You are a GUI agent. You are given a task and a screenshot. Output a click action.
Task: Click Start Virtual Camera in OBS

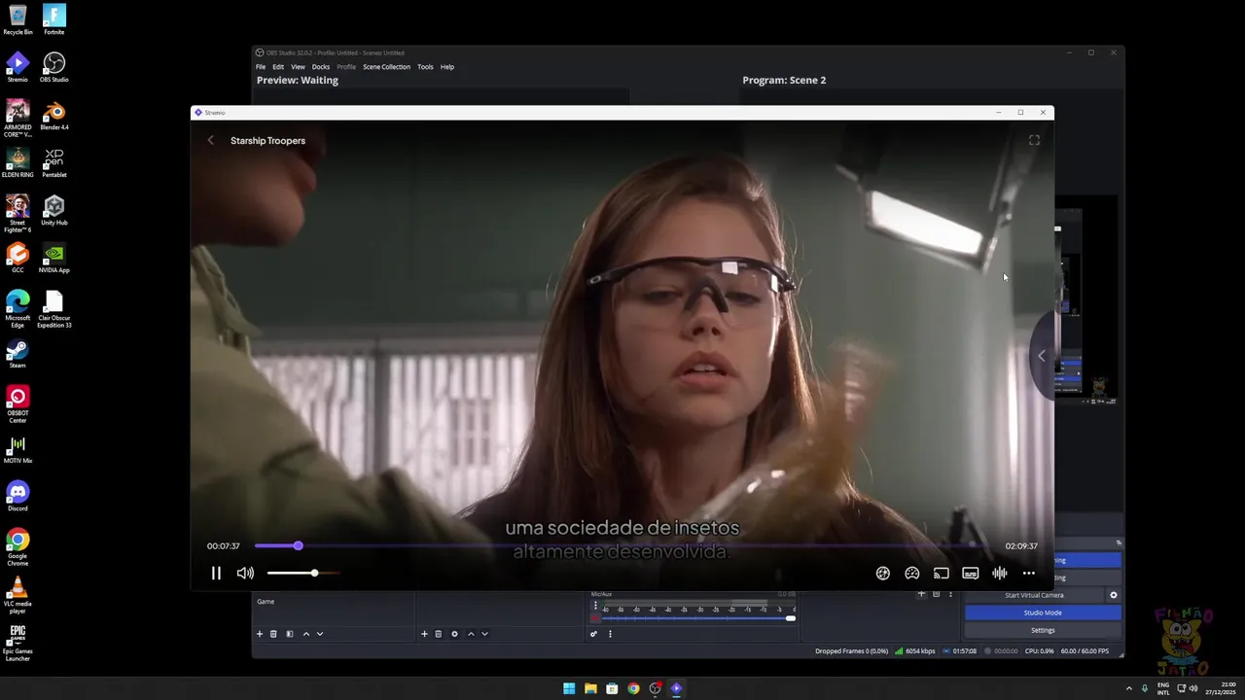point(1034,595)
